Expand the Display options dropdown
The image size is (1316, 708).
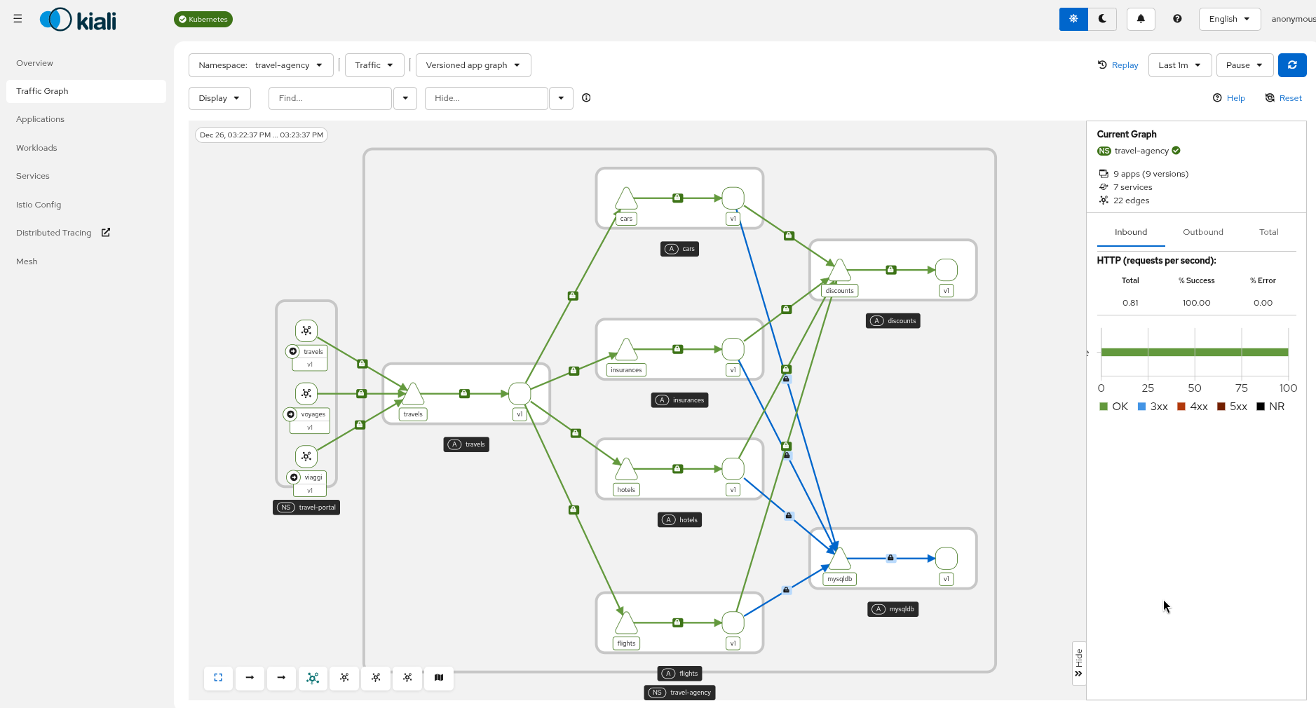pos(219,98)
